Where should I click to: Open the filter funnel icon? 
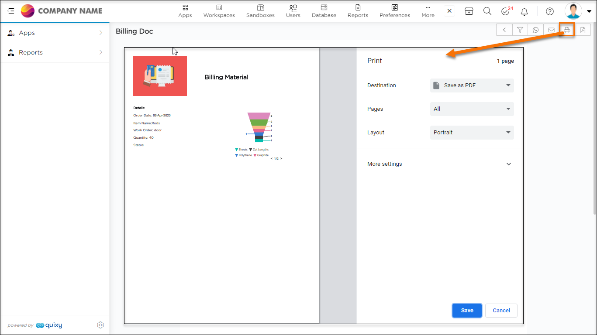pyautogui.click(x=520, y=30)
